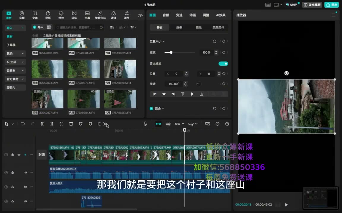
Task: Lock the main video track
Action: coord(12,155)
